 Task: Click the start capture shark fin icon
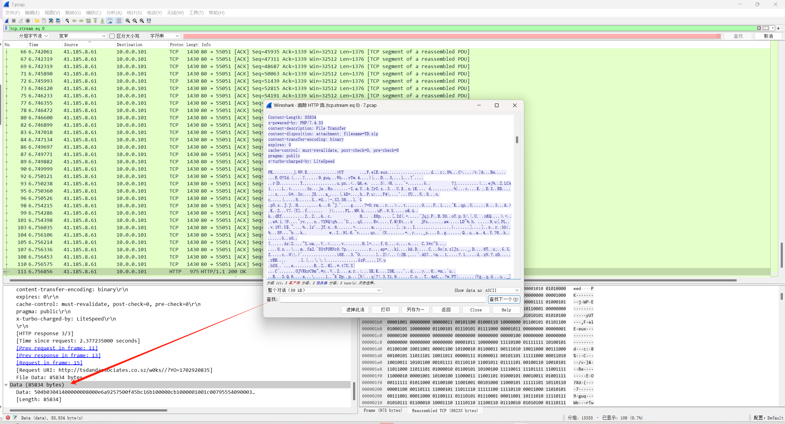click(x=7, y=21)
